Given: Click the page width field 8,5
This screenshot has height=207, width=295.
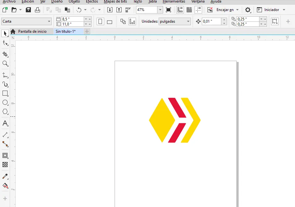Looking at the screenshot, I should pyautogui.click(x=73, y=19).
